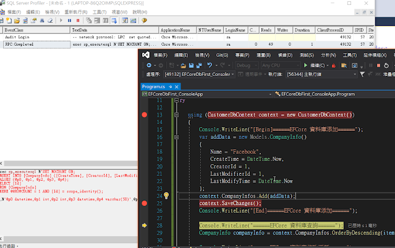
Task: Open Profiler 視窗(W) menu
Action: tap(119, 12)
